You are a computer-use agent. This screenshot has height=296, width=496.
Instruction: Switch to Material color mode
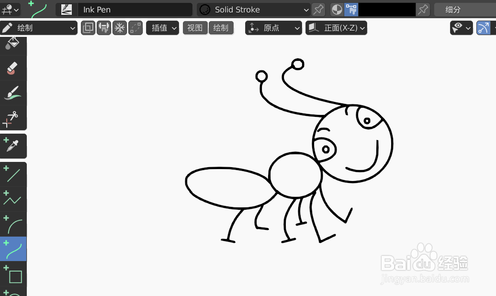click(x=337, y=10)
